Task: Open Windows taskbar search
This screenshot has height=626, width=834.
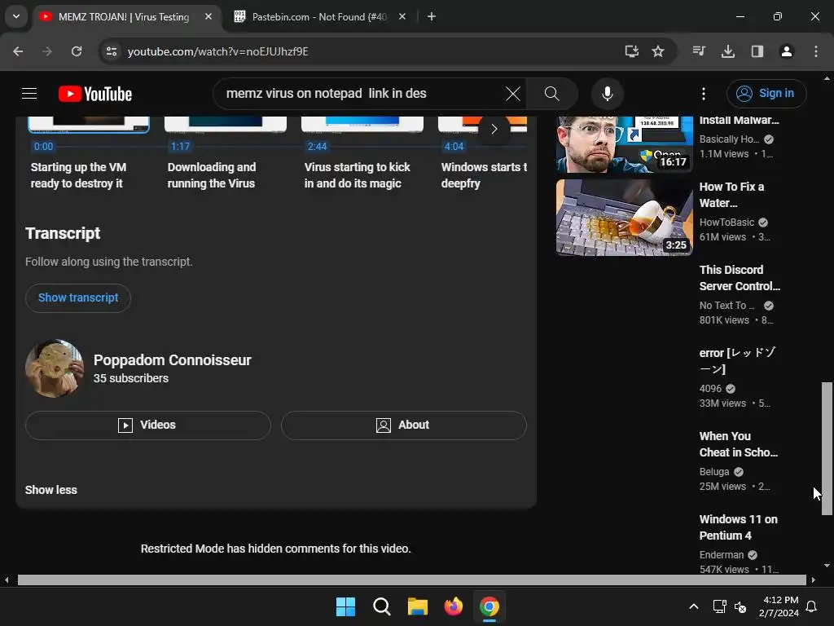Action: pyautogui.click(x=381, y=606)
